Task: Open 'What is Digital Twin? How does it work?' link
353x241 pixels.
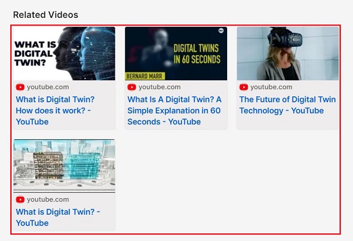Action: click(x=55, y=111)
